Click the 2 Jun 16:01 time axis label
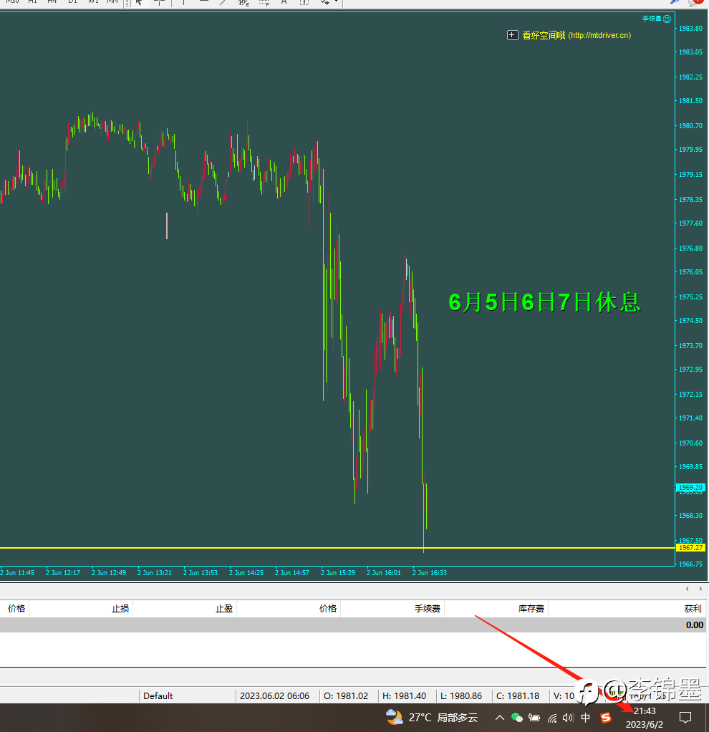 (384, 572)
